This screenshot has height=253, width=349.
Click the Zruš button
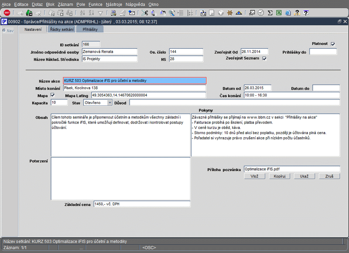point(329,176)
